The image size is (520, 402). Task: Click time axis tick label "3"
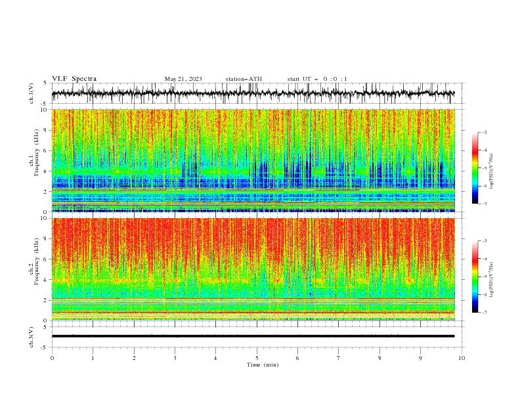[x=175, y=358]
